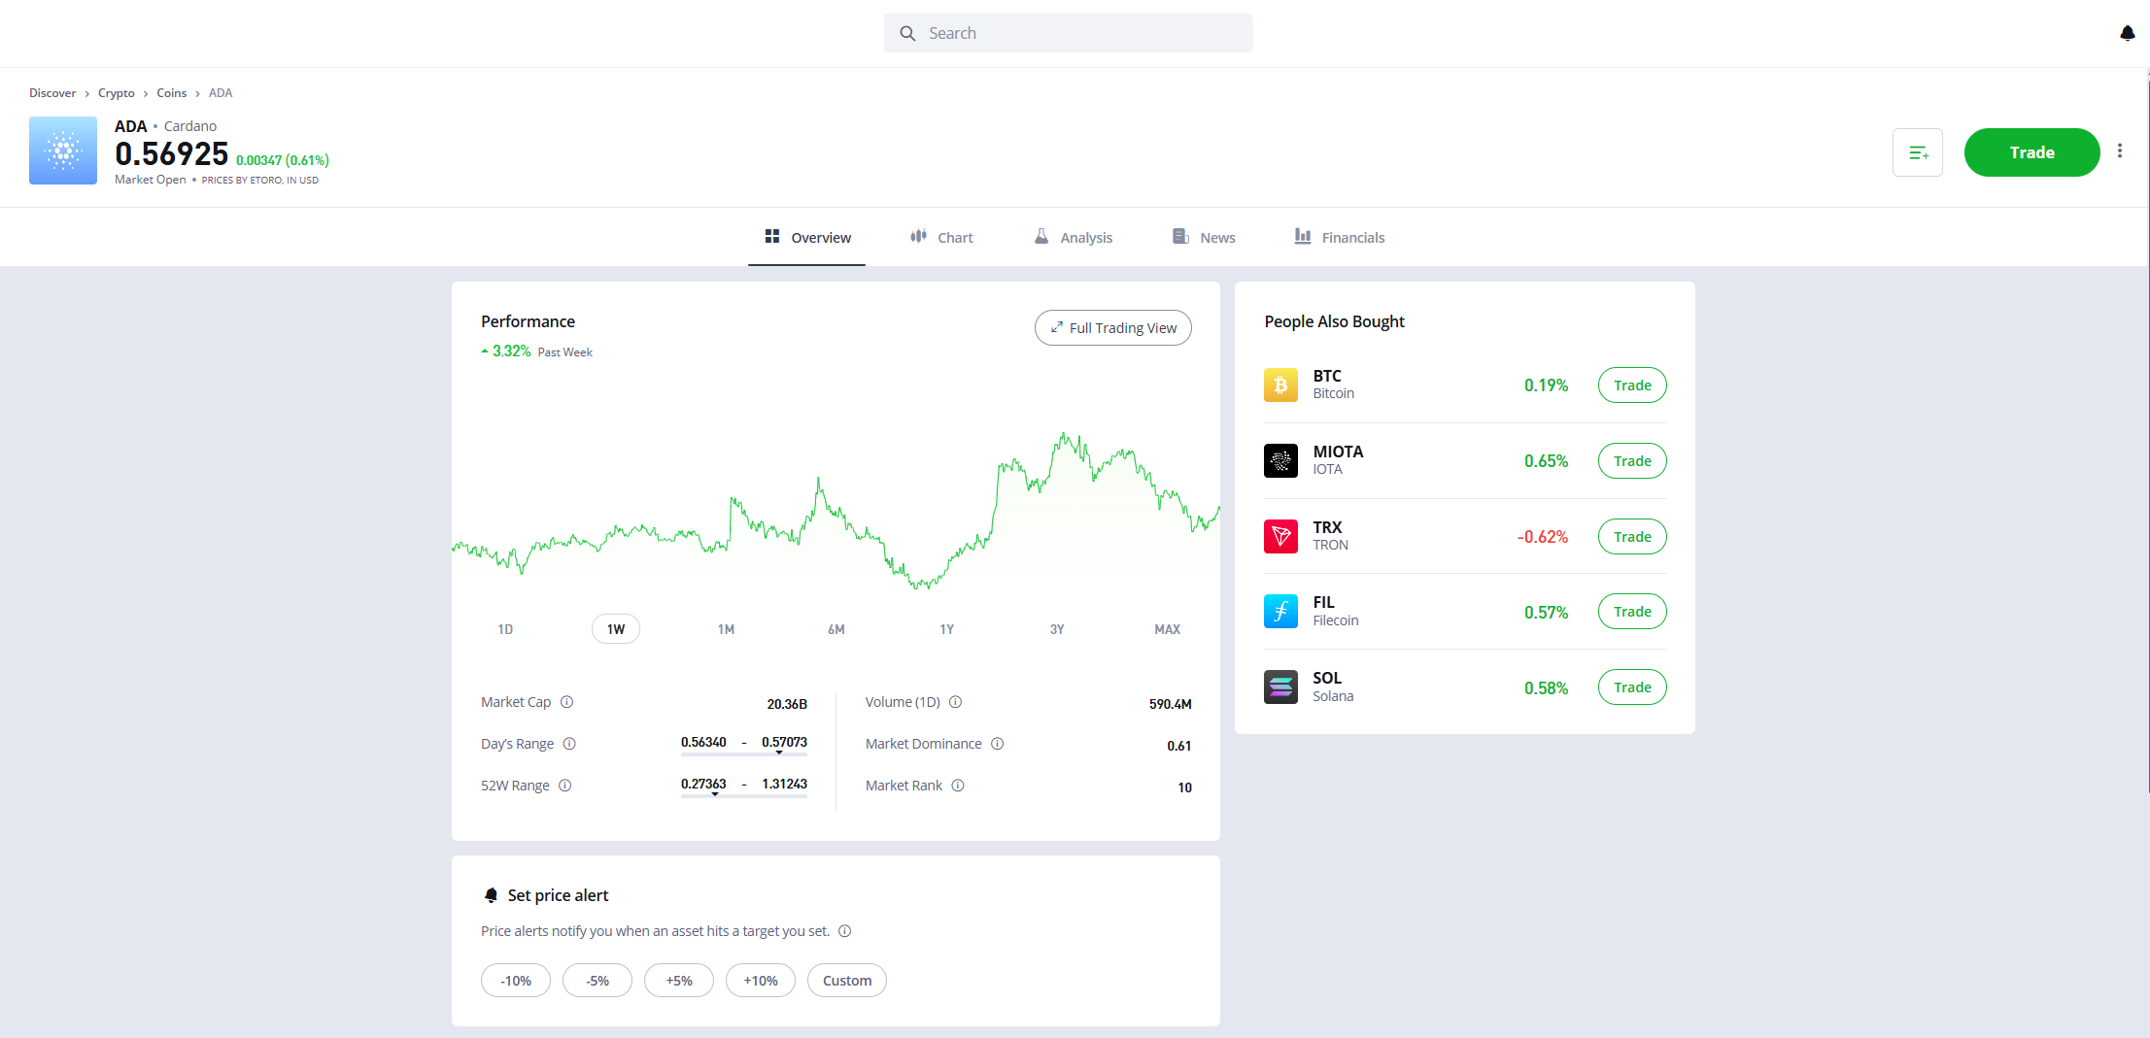
Task: Trade SOL Solana
Action: (1632, 687)
